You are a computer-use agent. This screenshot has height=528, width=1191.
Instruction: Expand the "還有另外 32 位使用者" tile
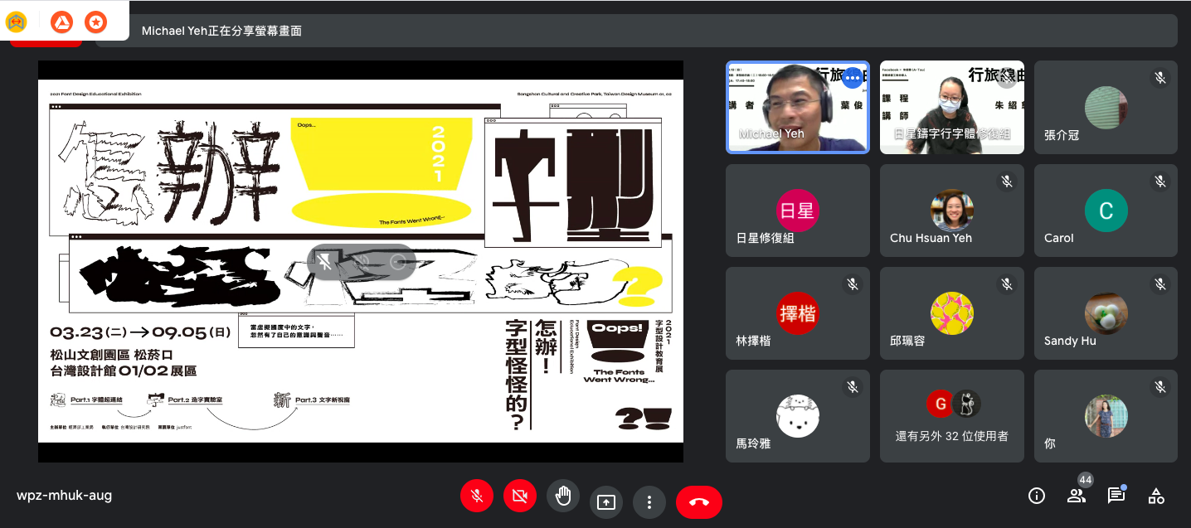(x=951, y=416)
